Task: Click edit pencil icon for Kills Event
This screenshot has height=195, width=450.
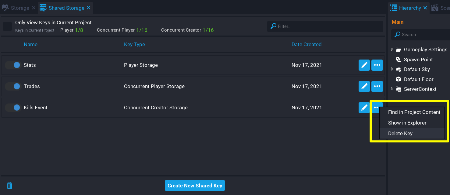Action: click(x=364, y=108)
